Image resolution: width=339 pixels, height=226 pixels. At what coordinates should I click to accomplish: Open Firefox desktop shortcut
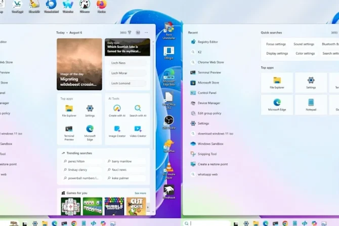101,7
